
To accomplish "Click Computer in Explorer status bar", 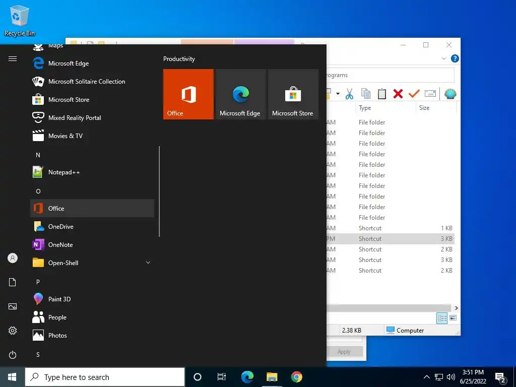I will point(405,331).
